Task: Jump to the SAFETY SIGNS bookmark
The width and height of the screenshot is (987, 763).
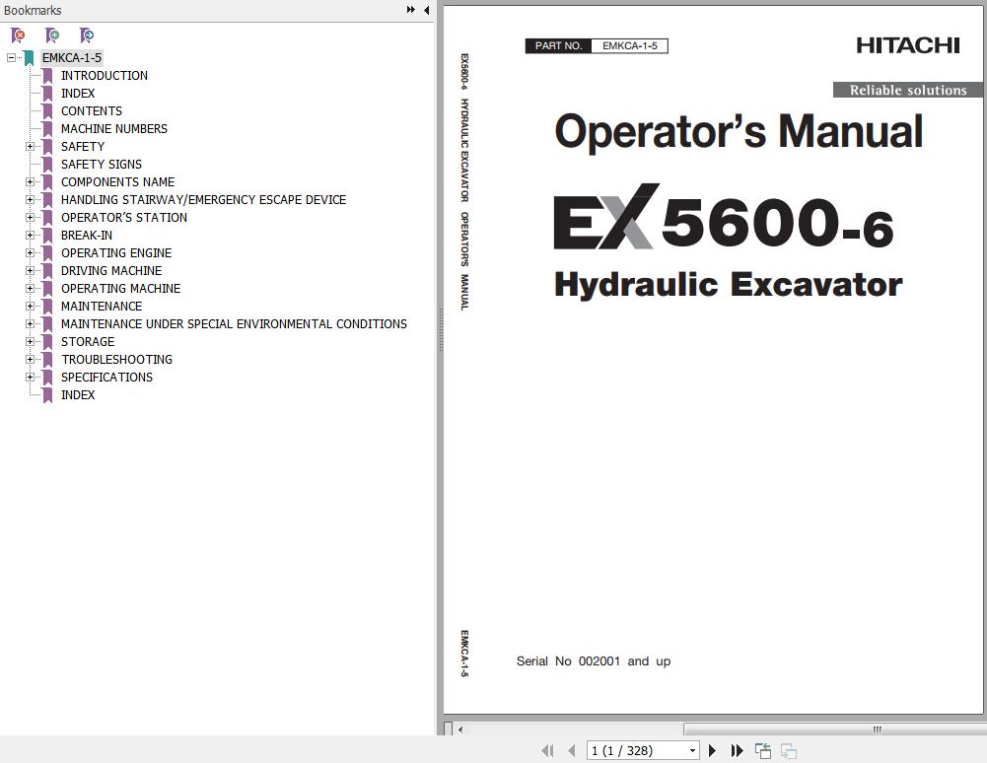Action: [x=101, y=165]
